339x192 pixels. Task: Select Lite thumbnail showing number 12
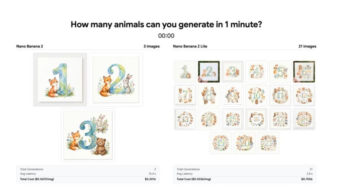(x=304, y=95)
